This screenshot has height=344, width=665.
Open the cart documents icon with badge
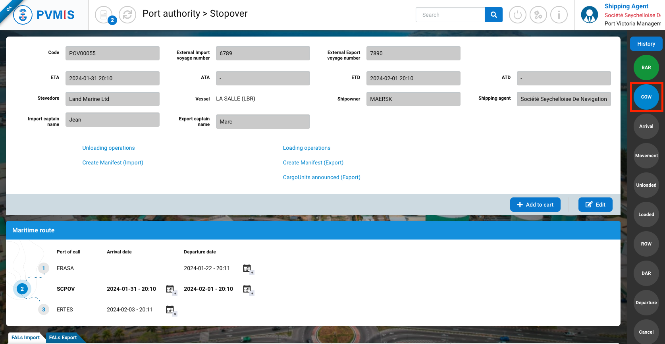tap(104, 15)
